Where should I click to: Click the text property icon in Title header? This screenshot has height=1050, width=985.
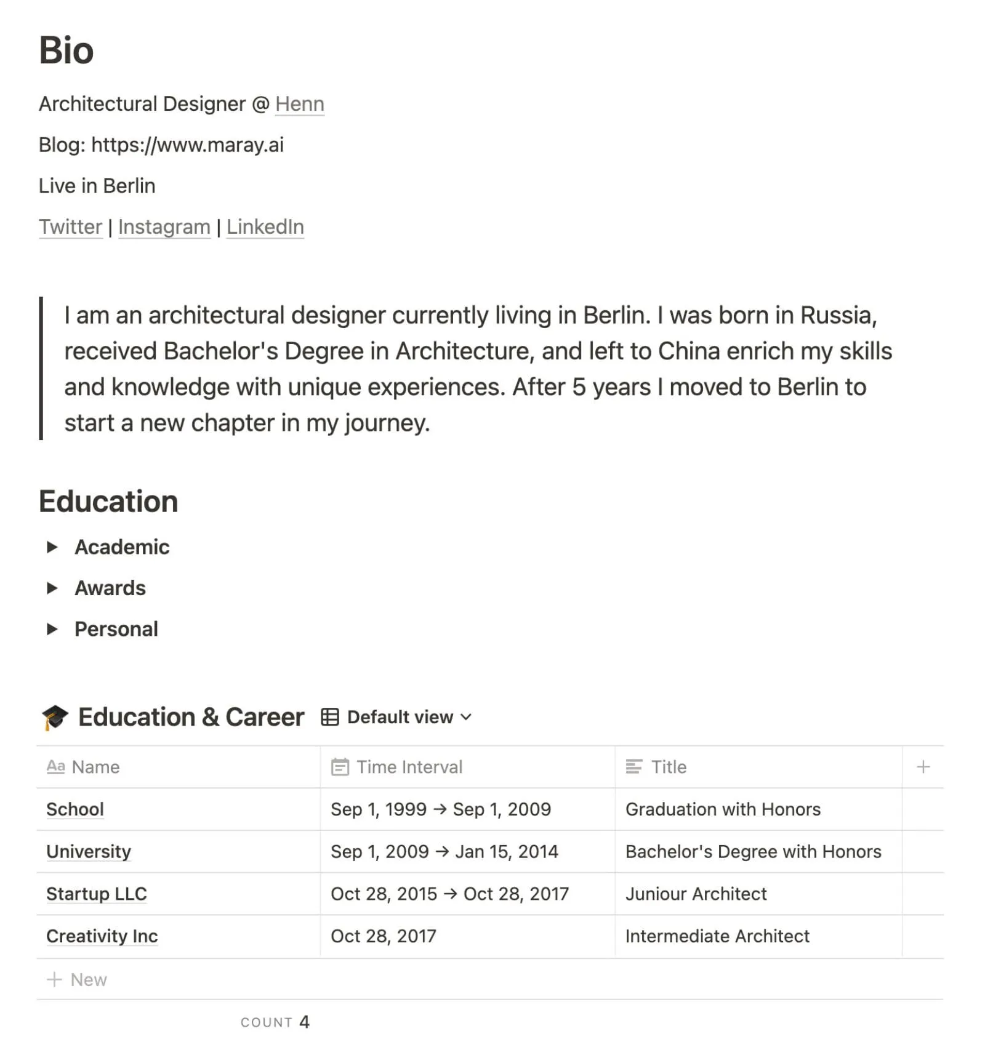(633, 767)
